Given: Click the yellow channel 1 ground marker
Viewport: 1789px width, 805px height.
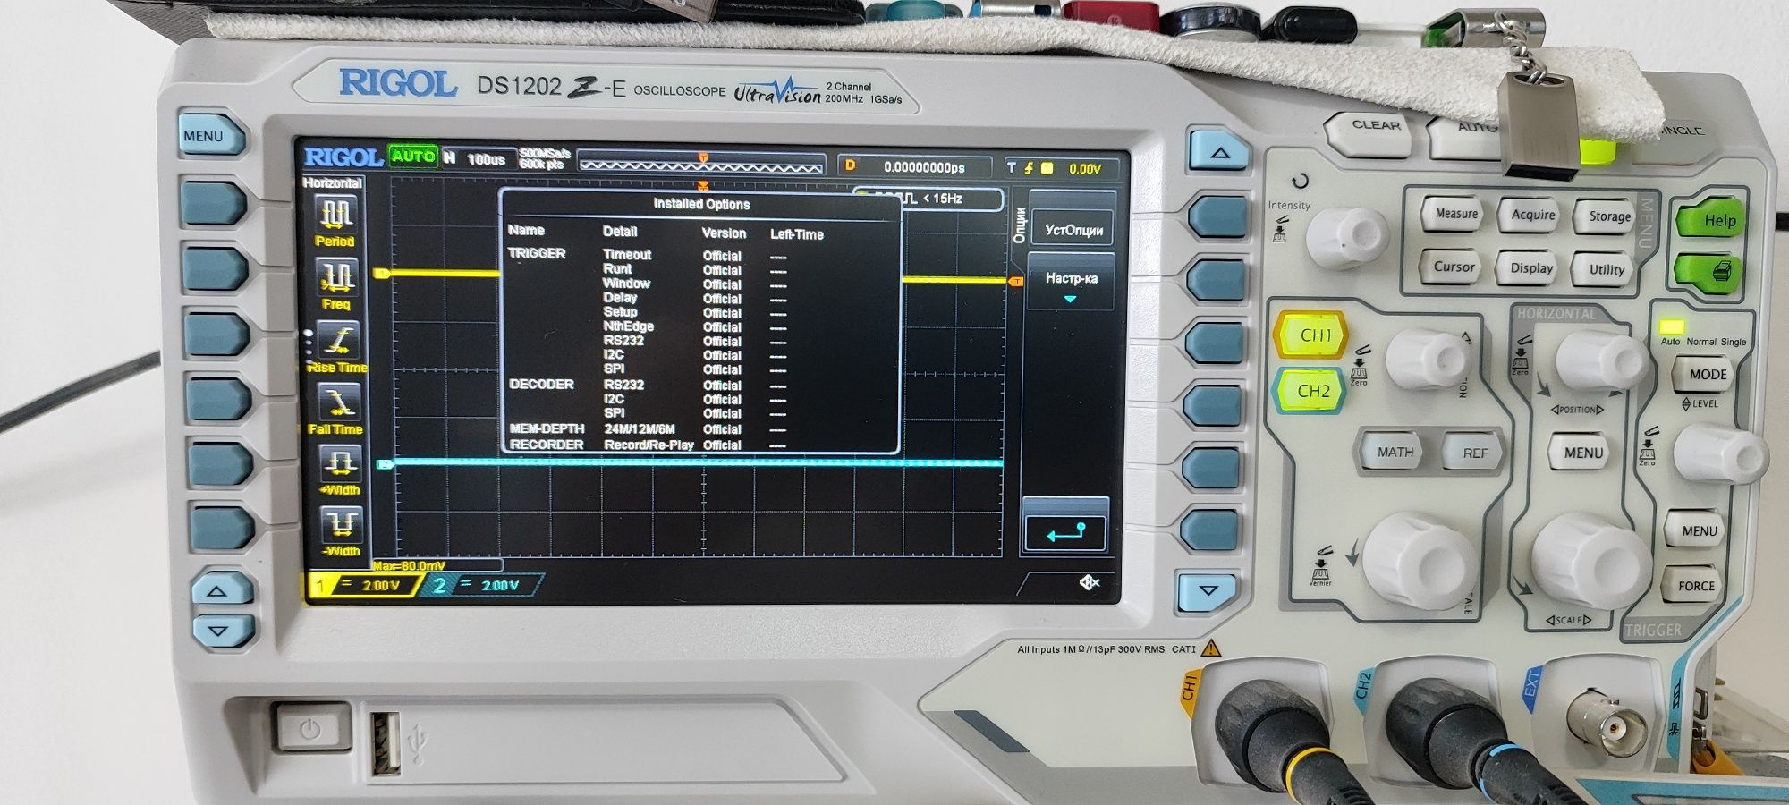Looking at the screenshot, I should click(x=382, y=273).
